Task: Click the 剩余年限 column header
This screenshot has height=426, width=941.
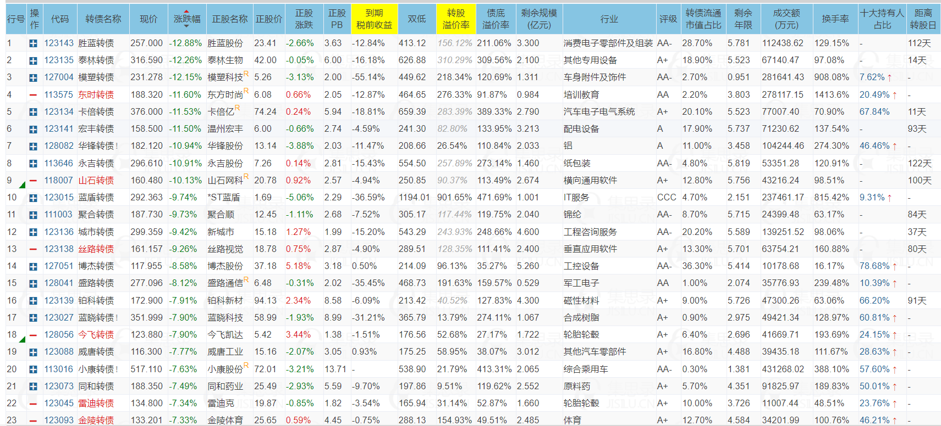Action: (743, 19)
